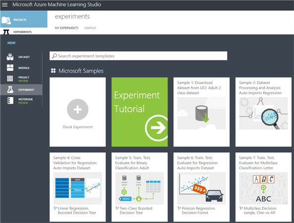Open the Experiments sidebar section
Screen dimensions: 294x223
click(24, 32)
